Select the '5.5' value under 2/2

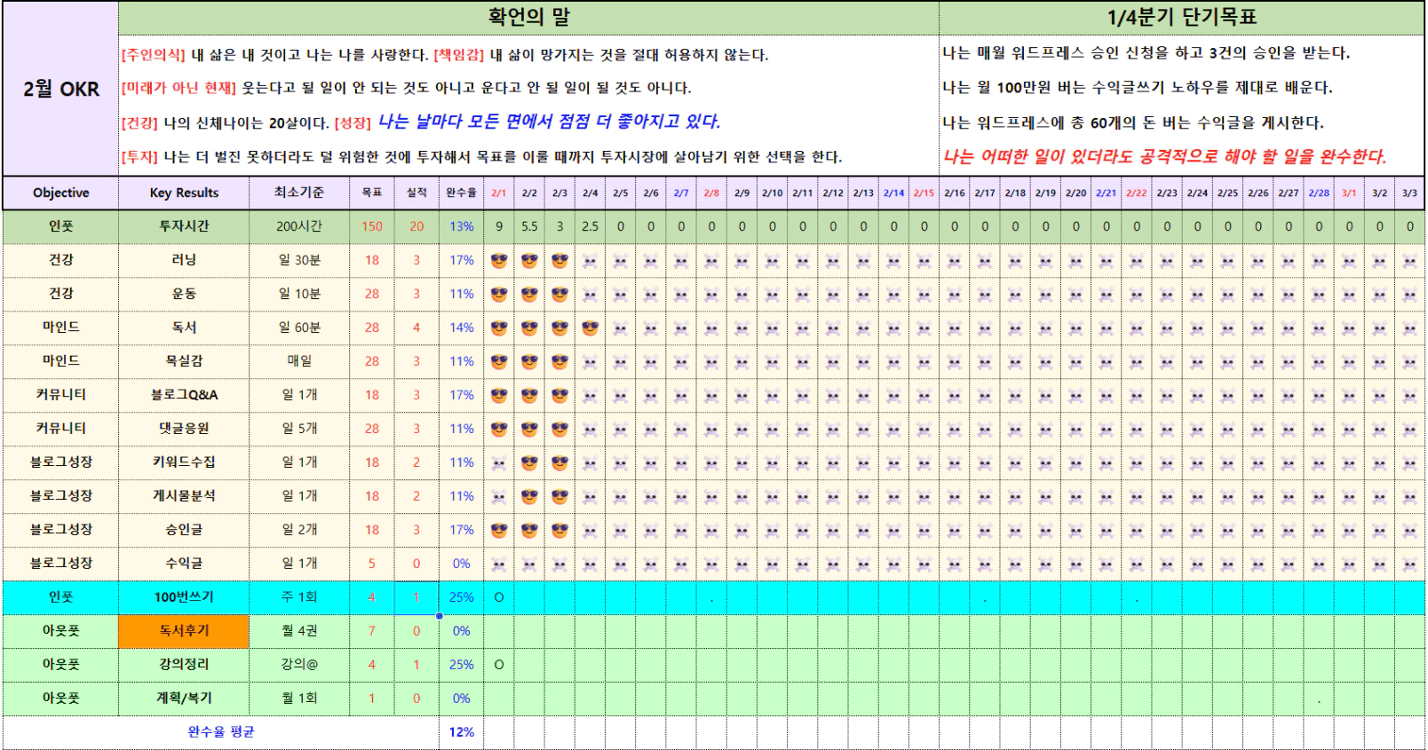click(529, 226)
